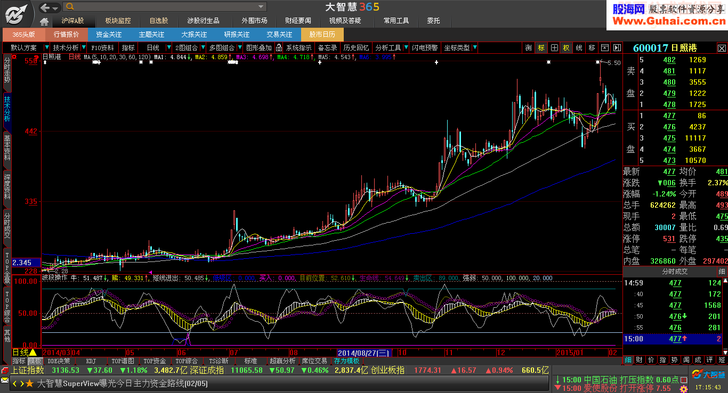Click the 2014/08/27 date marker on timeline
728x393 pixels.
pos(366,353)
